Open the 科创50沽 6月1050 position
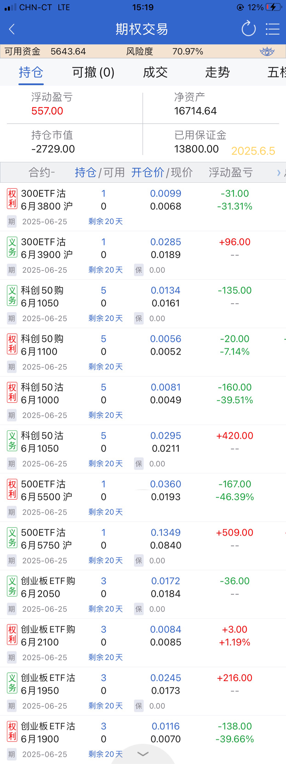 [42, 442]
